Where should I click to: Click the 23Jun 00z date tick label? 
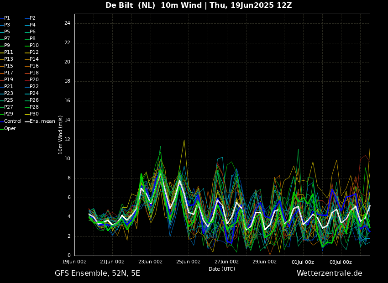150,262
